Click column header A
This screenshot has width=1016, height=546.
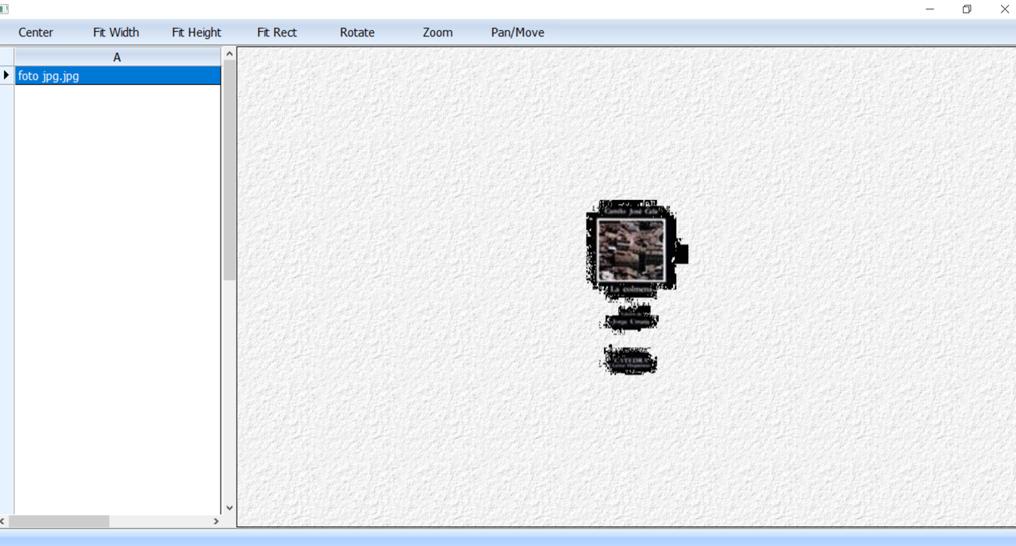[x=117, y=57]
